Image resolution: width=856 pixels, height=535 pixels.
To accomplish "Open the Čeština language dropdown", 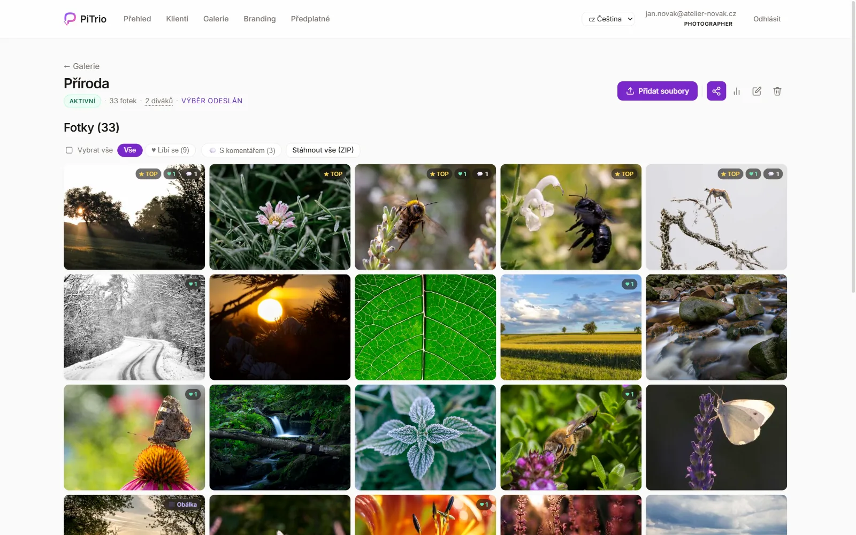I will [x=608, y=19].
